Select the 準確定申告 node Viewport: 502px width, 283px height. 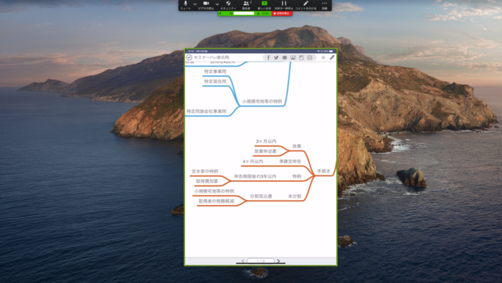click(290, 161)
